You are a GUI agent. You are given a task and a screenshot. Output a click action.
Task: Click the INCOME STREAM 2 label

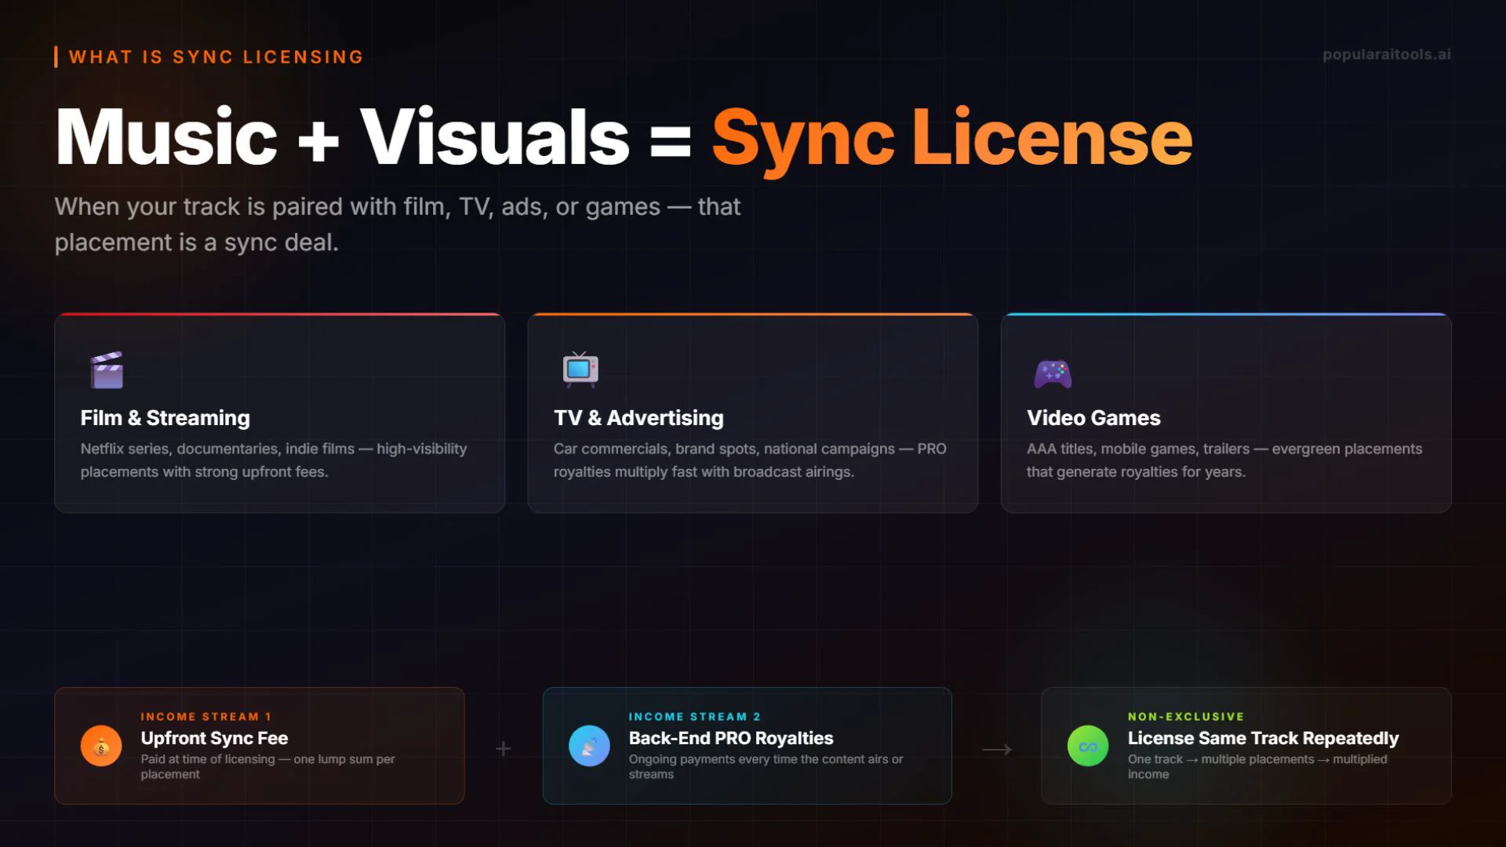tap(694, 717)
